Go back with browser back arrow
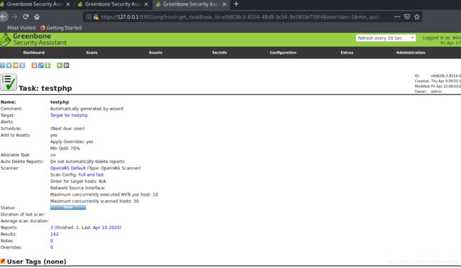 click(x=4, y=17)
